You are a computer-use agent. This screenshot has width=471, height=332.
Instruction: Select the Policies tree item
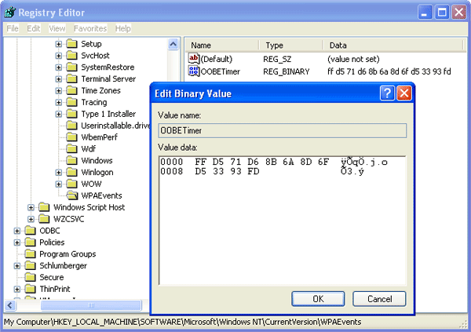(x=52, y=243)
